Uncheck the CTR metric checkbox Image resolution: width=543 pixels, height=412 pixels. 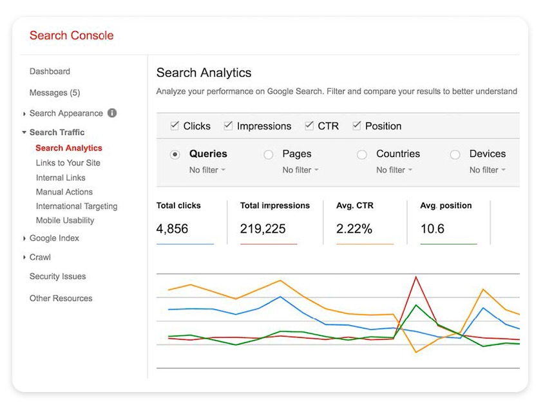(x=309, y=126)
